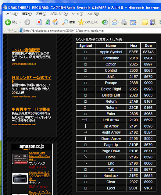Click the Delete Left name cell
This screenshot has height=195, width=161.
pyautogui.click(x=111, y=95)
